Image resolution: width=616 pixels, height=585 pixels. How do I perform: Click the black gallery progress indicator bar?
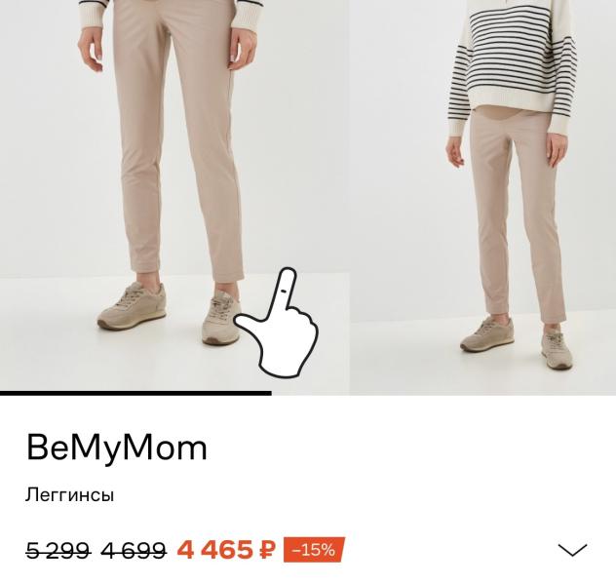[x=135, y=393]
